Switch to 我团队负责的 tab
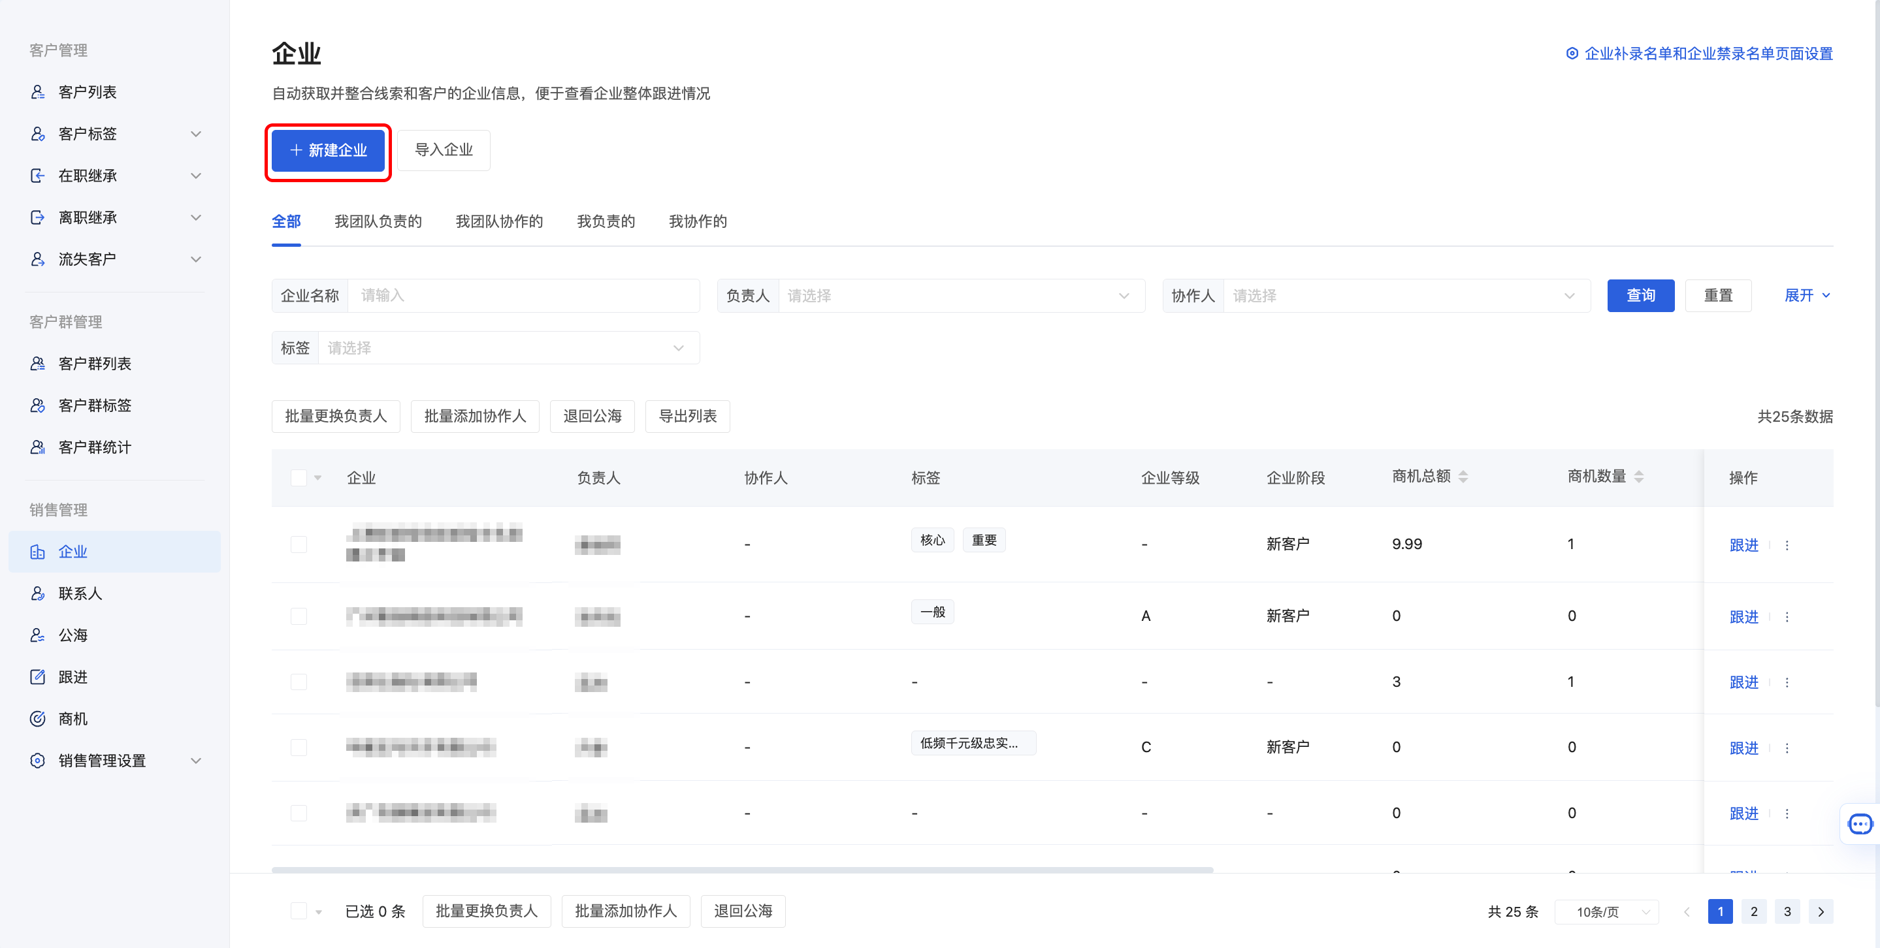The width and height of the screenshot is (1880, 948). click(x=378, y=222)
